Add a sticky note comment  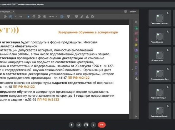77,17
